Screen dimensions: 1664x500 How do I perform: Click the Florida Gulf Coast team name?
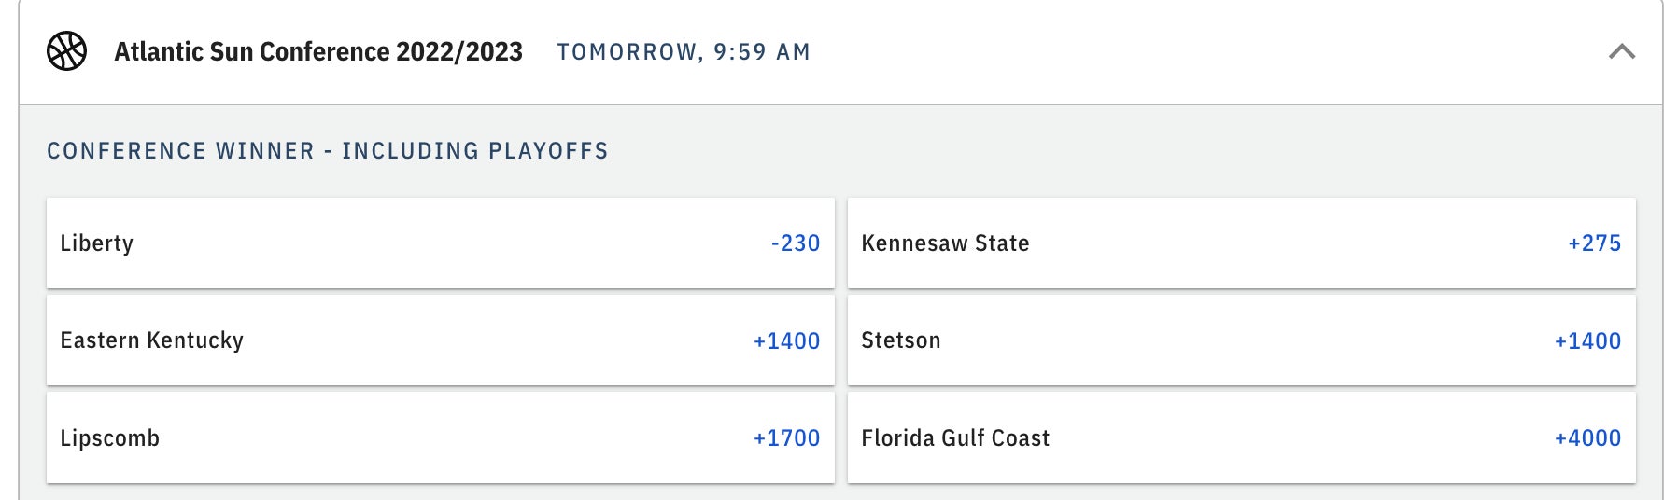pos(955,438)
